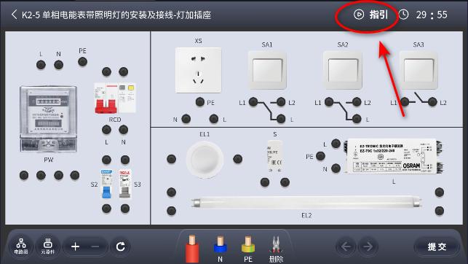Click the ballast N input terminal
The width and height of the screenshot is (468, 264).
(x=336, y=168)
